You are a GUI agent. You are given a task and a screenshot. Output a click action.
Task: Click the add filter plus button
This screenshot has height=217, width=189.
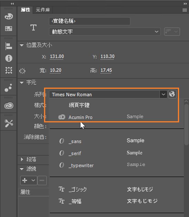coord(25,180)
